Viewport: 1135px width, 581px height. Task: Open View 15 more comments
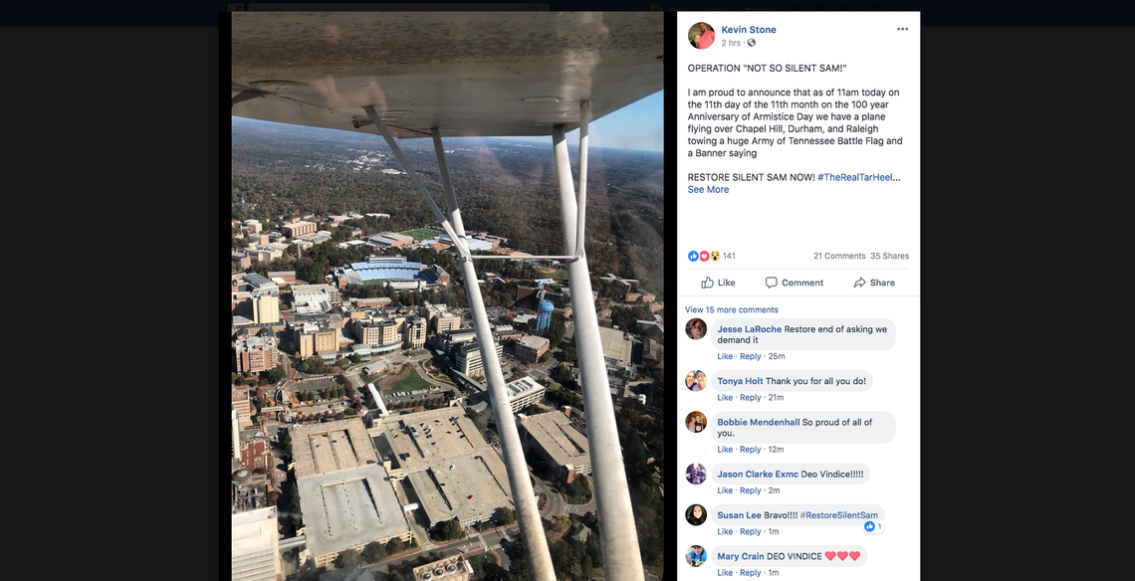click(732, 309)
